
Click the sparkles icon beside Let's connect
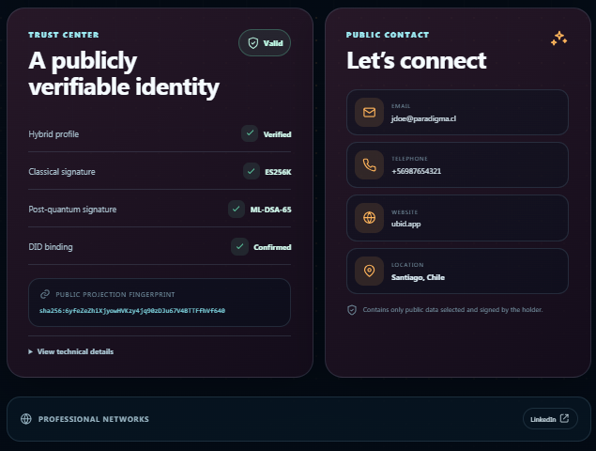tap(558, 39)
